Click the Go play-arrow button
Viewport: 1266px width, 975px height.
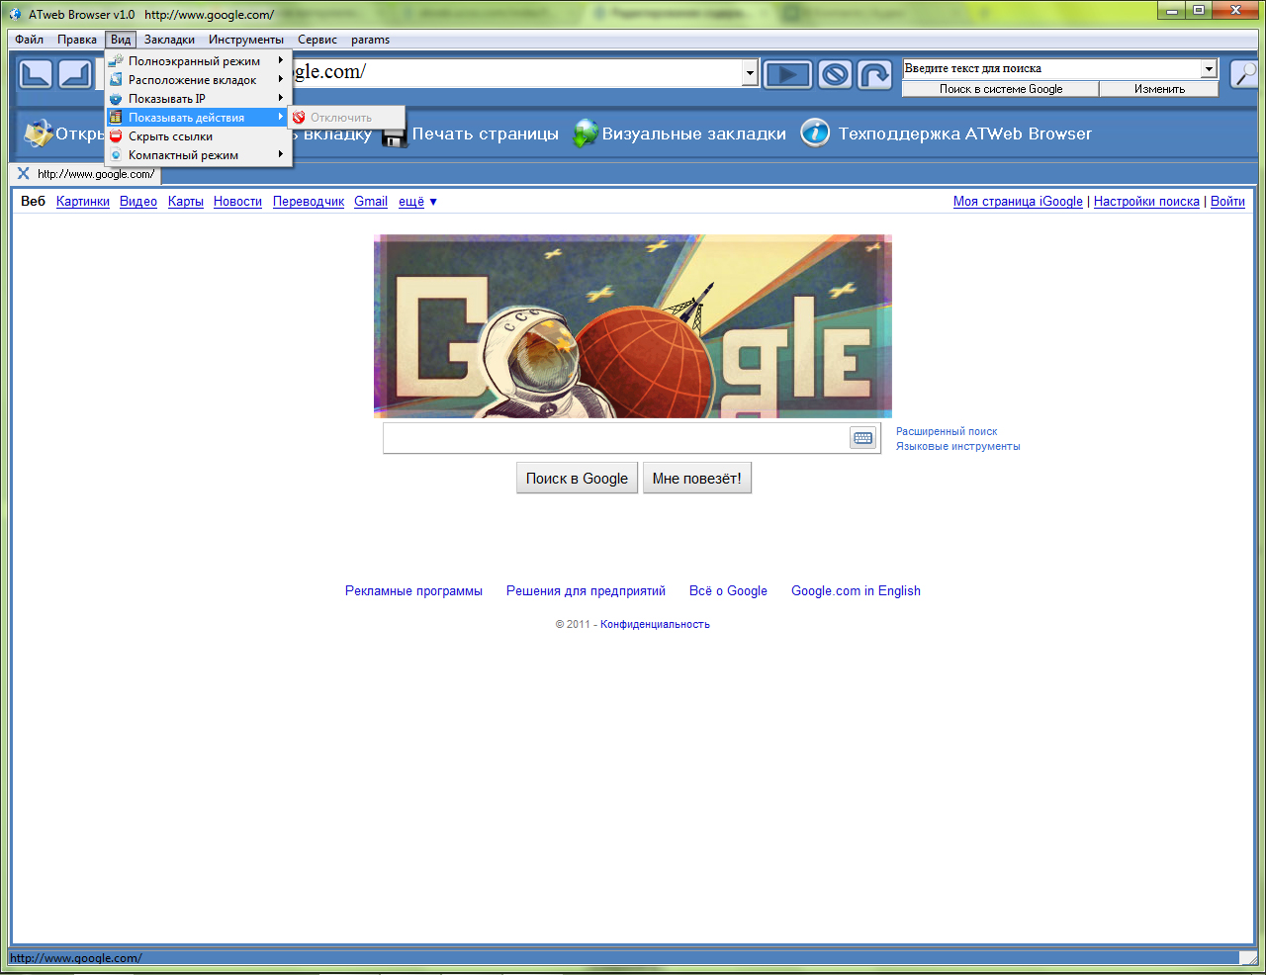coord(788,74)
